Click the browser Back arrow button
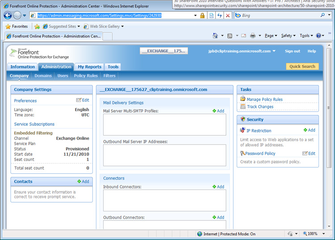The image size is (335, 240). (8, 15)
